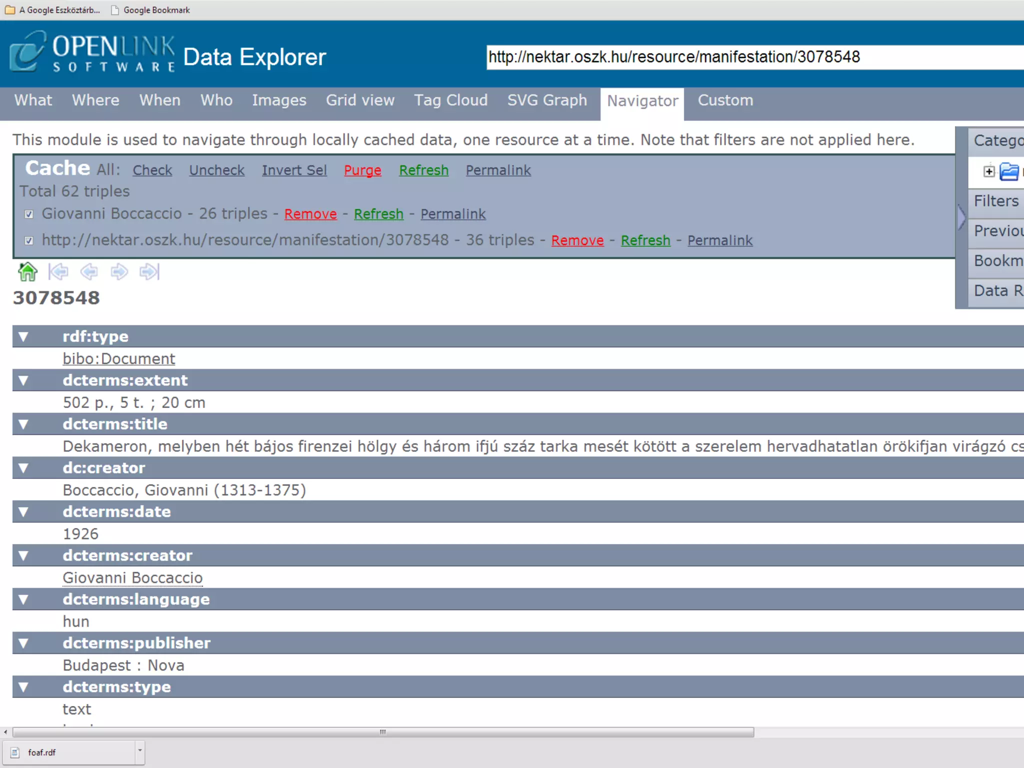Switch to the SVG Graph tab
The image size is (1024, 768).
click(x=547, y=100)
